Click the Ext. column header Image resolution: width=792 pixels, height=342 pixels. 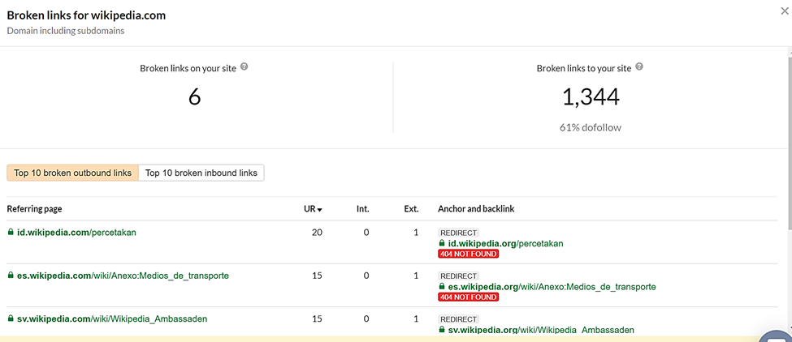pos(411,208)
